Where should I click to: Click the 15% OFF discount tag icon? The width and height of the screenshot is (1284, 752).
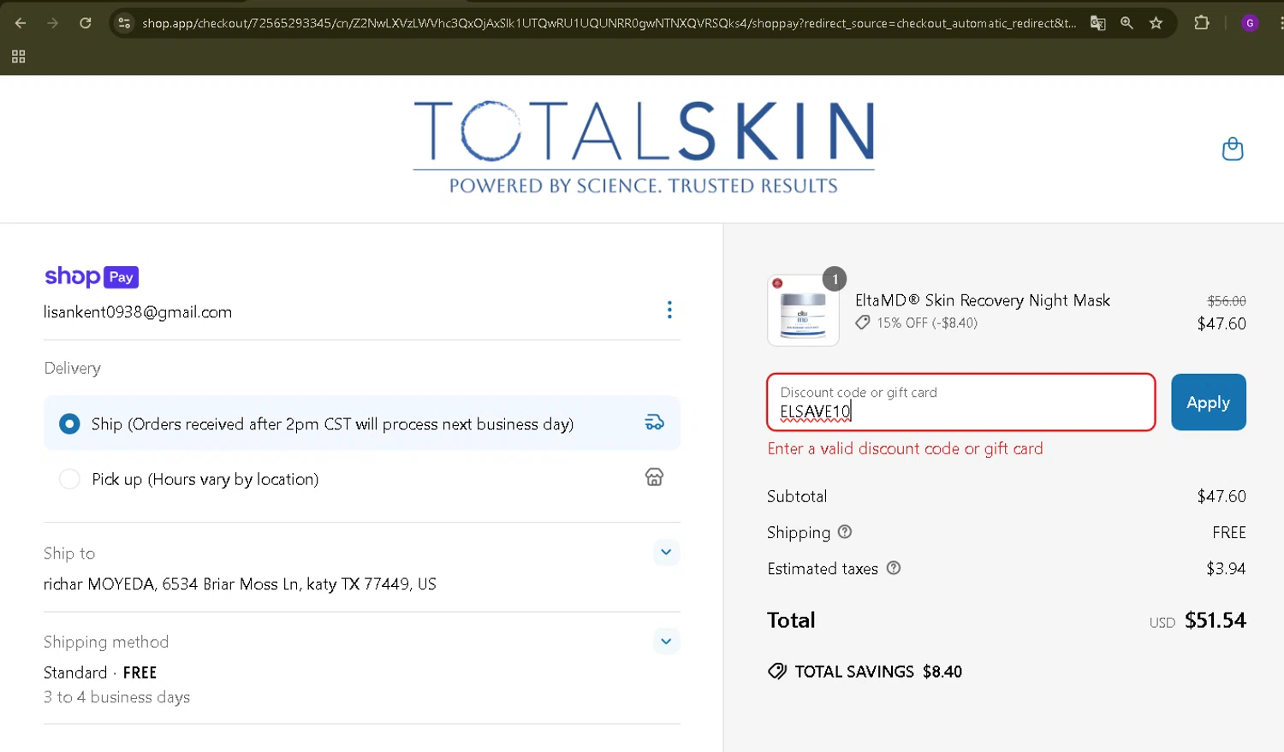[863, 323]
